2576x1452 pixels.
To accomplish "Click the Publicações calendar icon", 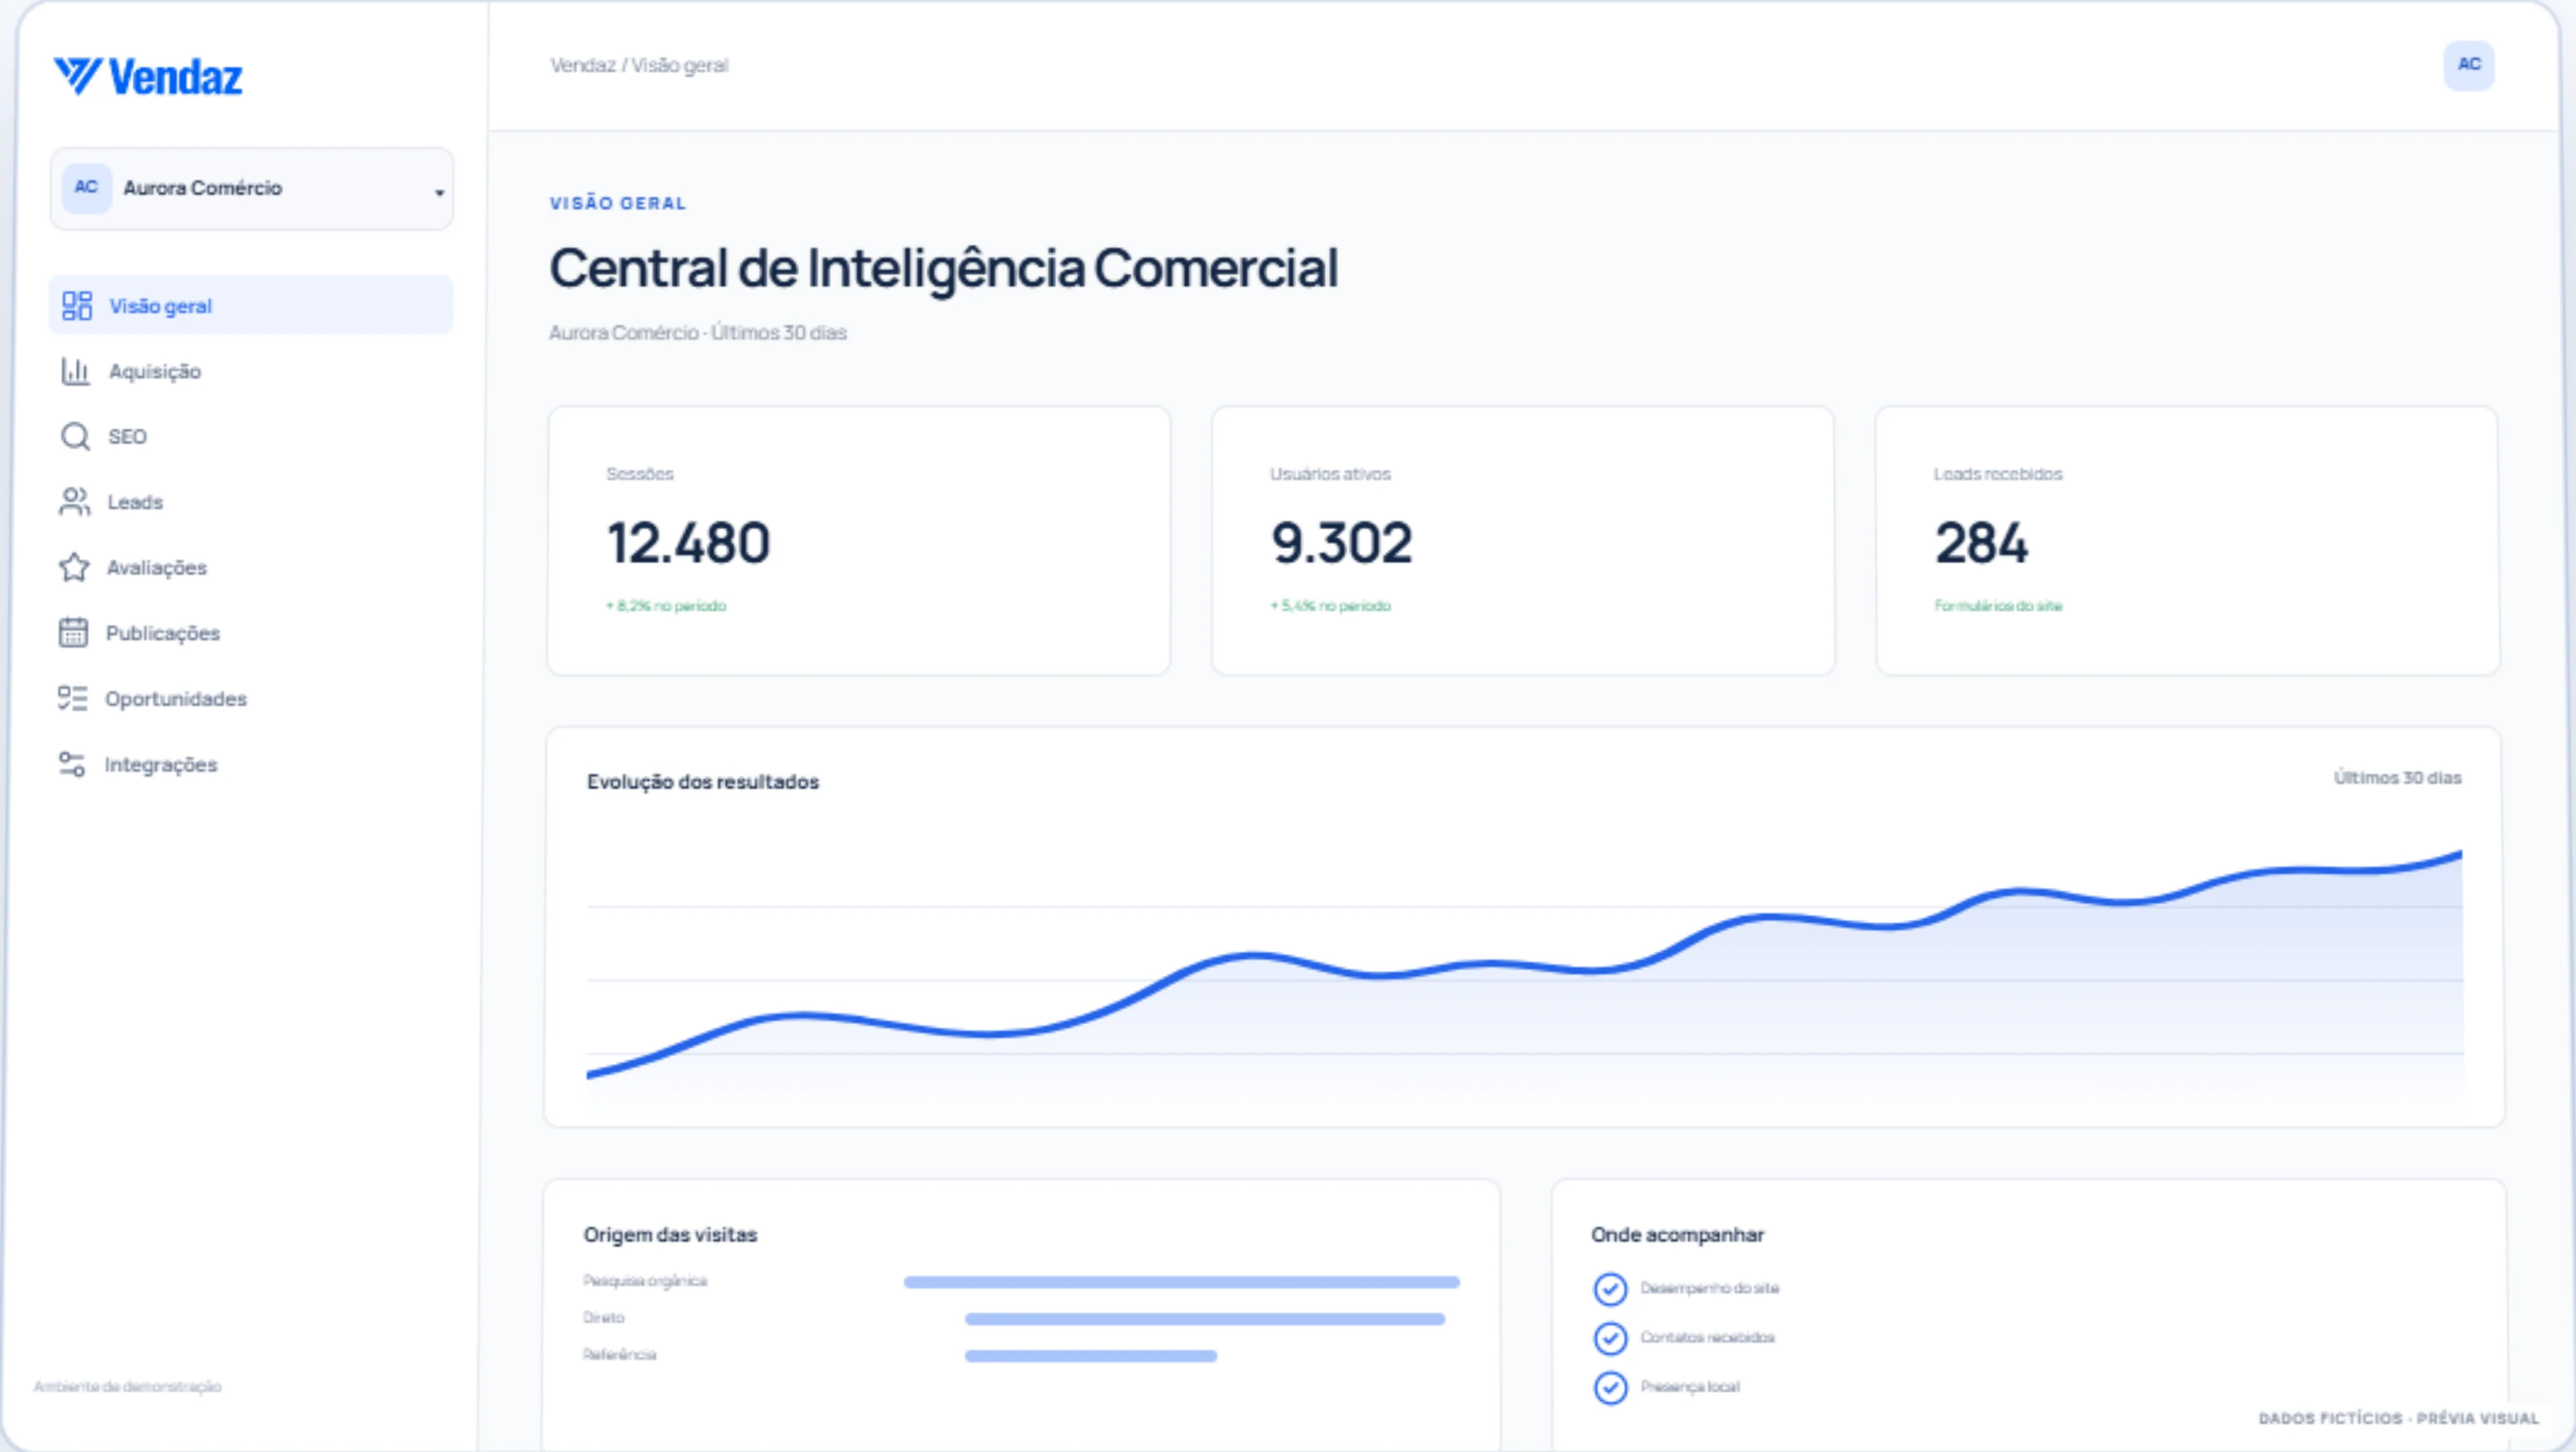I will [73, 633].
